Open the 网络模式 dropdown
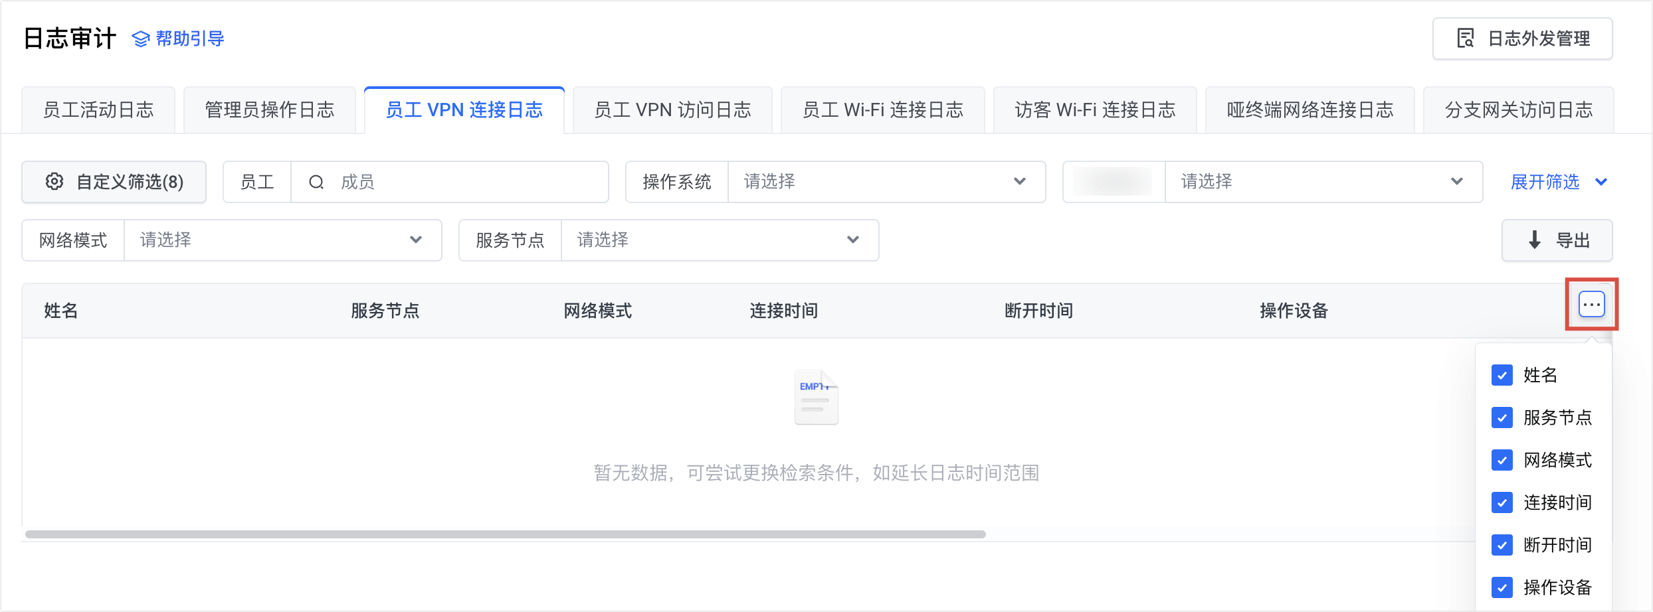The width and height of the screenshot is (1653, 612). point(282,240)
